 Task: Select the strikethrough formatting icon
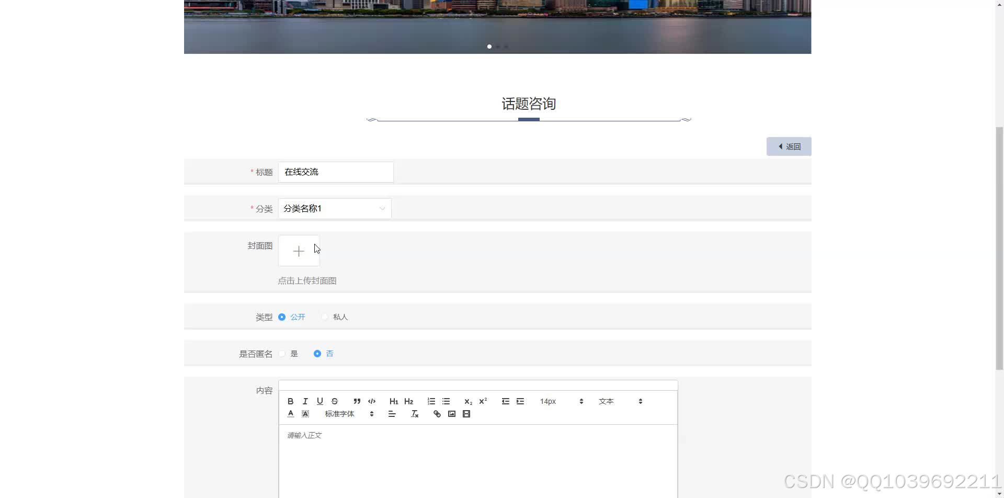click(334, 401)
